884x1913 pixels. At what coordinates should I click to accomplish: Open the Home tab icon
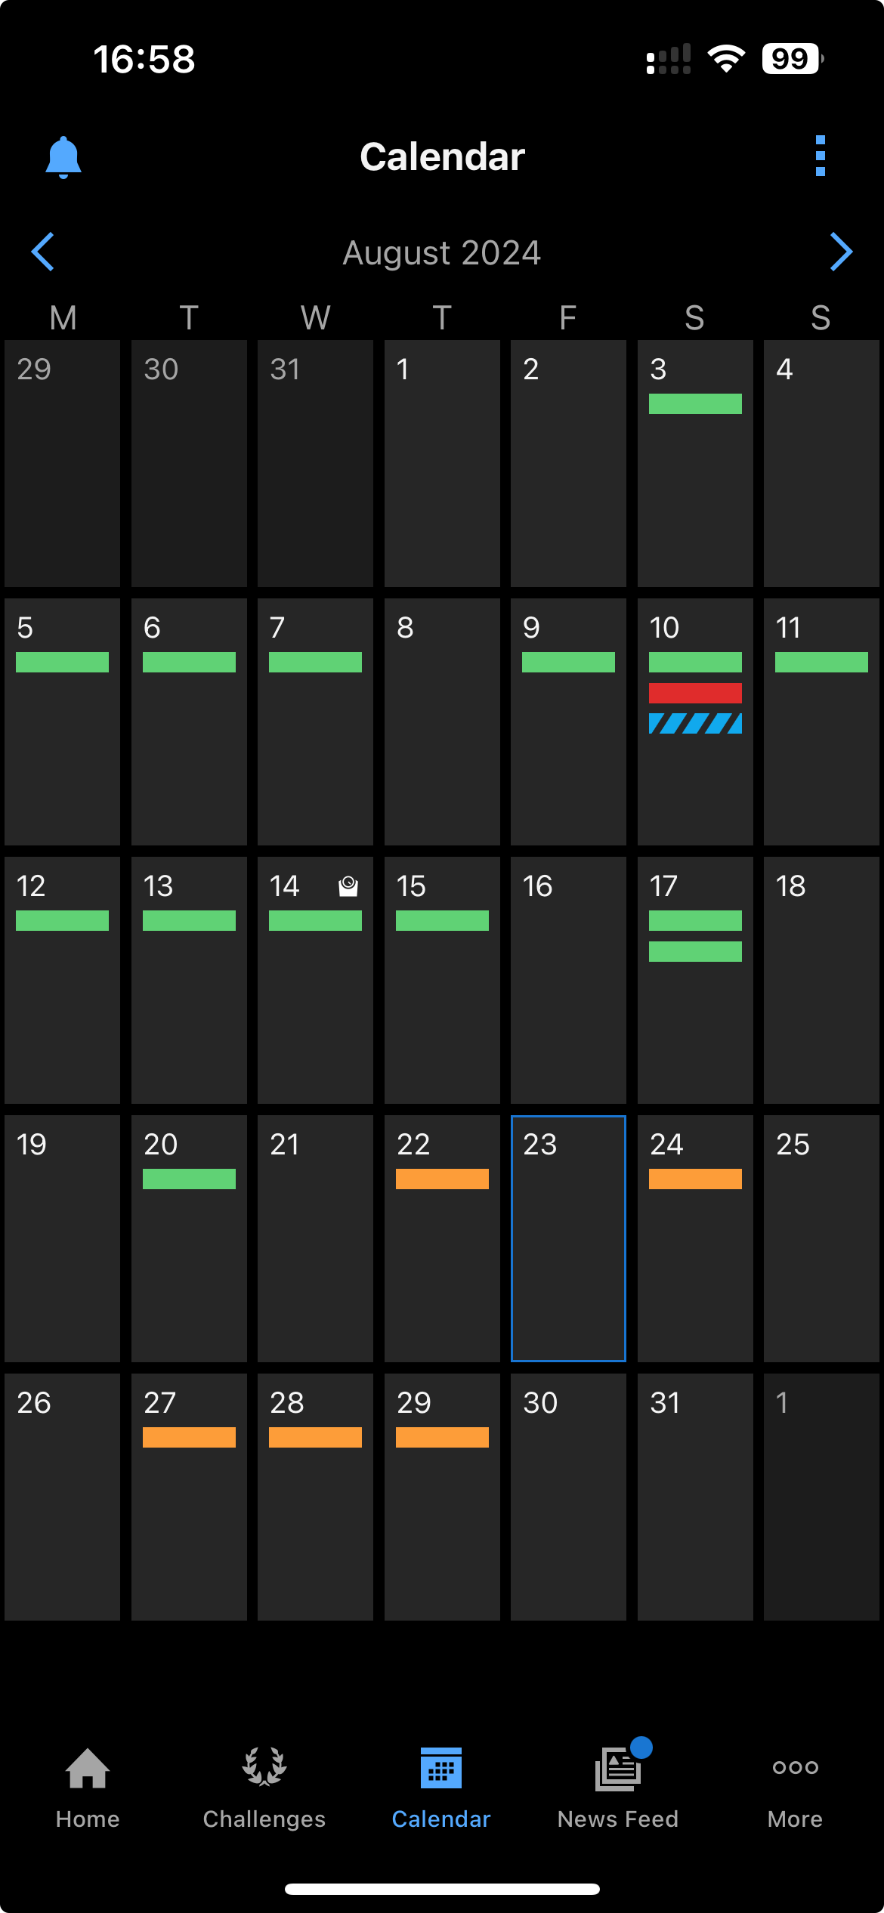coord(88,1769)
